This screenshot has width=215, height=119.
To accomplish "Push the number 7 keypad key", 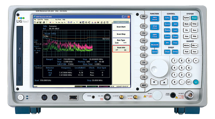I will click(174, 61).
